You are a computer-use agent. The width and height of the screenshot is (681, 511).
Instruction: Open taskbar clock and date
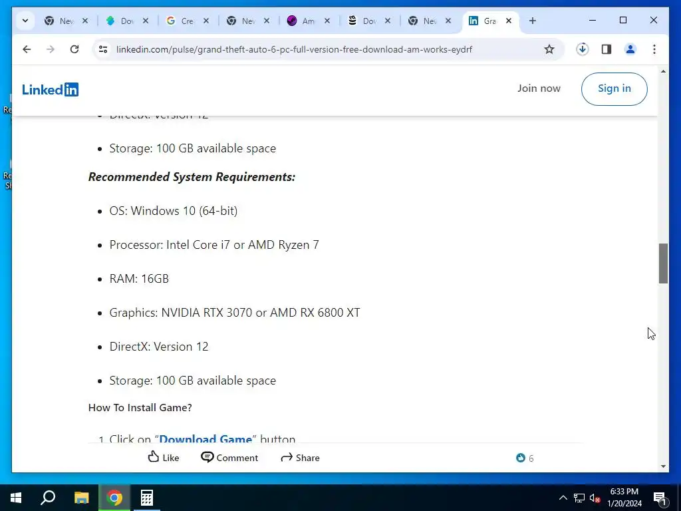click(x=624, y=498)
